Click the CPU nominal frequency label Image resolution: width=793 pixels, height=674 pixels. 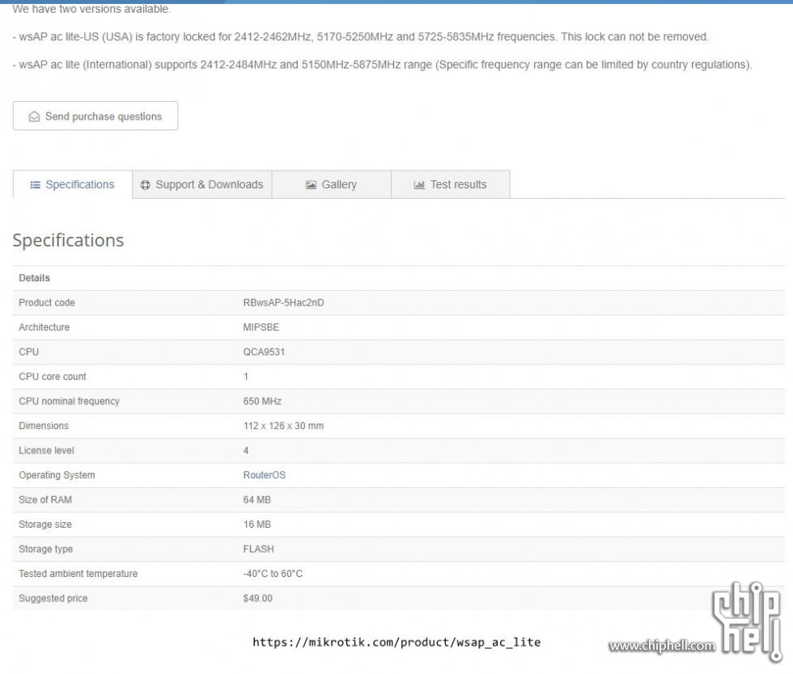(69, 401)
